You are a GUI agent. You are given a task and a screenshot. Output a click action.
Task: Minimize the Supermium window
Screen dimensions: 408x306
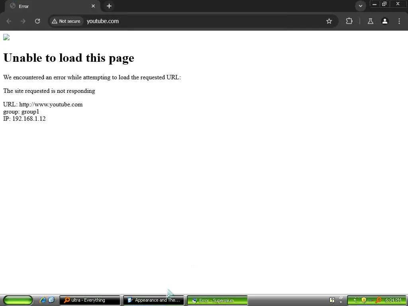click(375, 4)
